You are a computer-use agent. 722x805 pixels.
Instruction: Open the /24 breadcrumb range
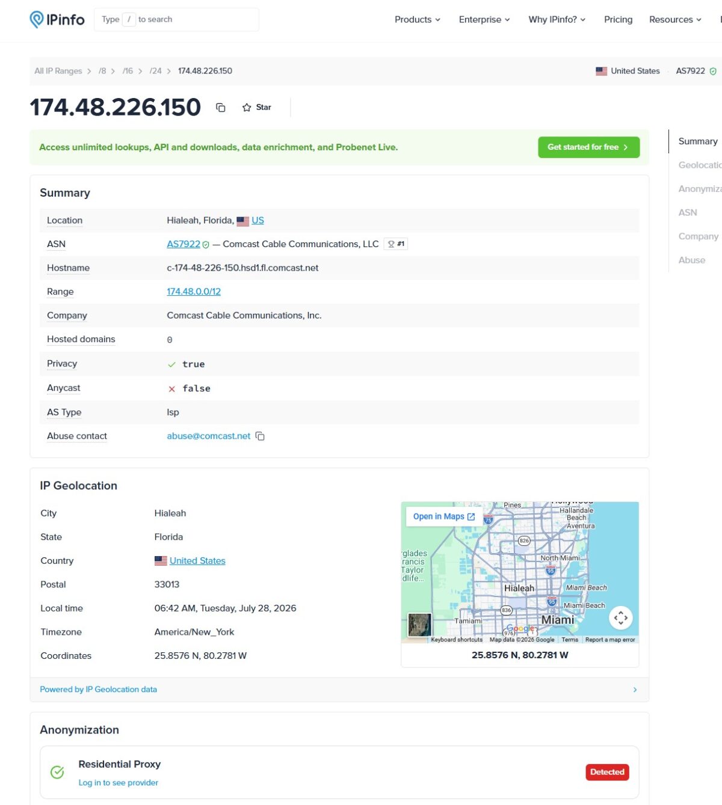pyautogui.click(x=156, y=71)
